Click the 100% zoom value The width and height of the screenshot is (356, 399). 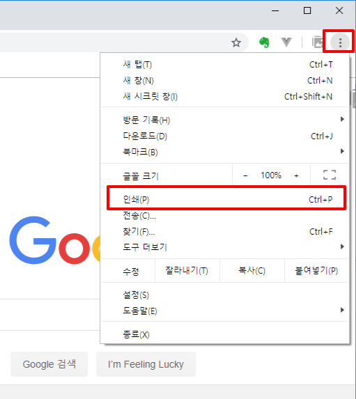271,175
